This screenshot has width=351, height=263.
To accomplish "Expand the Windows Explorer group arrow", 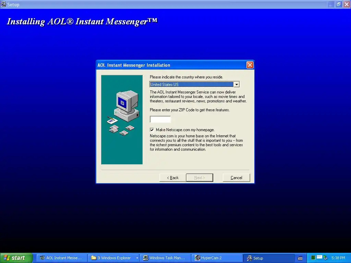I will (x=137, y=258).
